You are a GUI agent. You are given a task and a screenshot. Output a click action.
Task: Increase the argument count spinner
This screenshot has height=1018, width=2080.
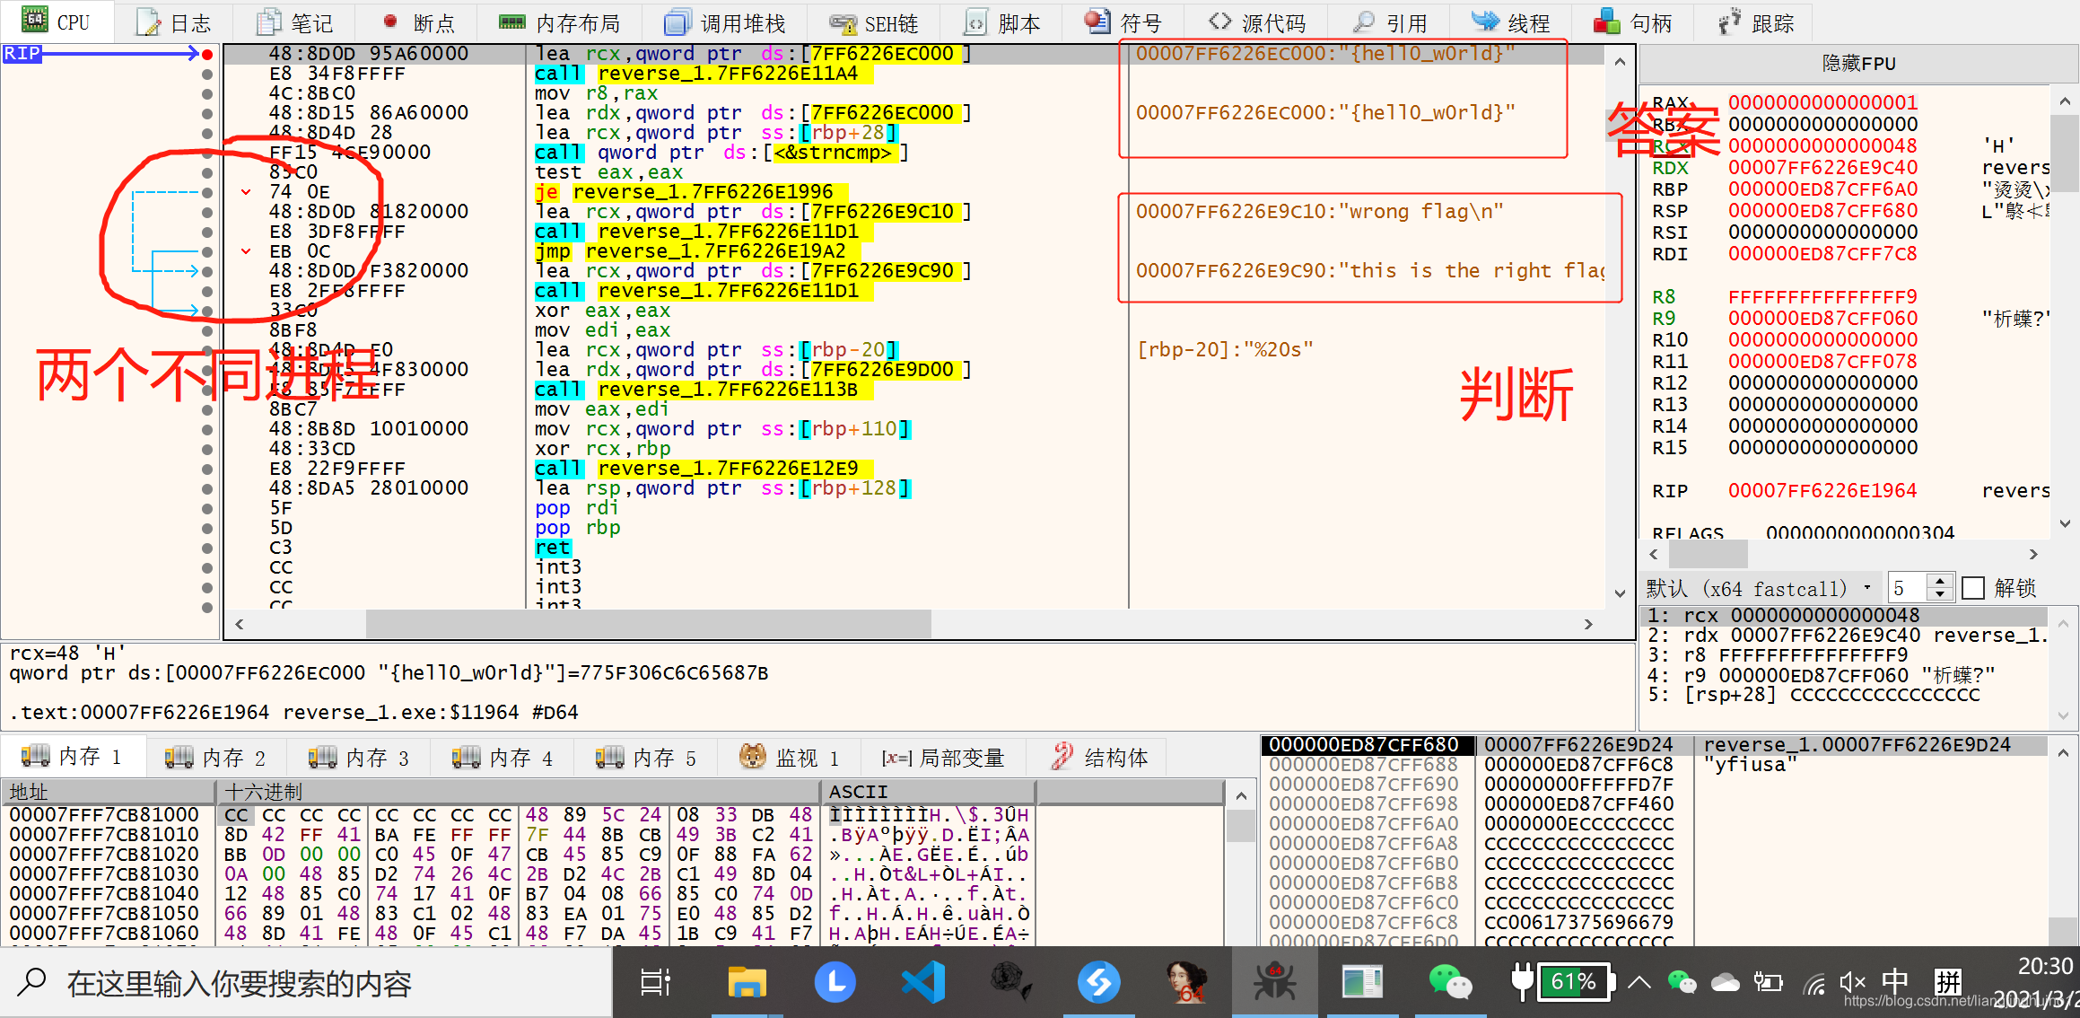tap(1940, 581)
